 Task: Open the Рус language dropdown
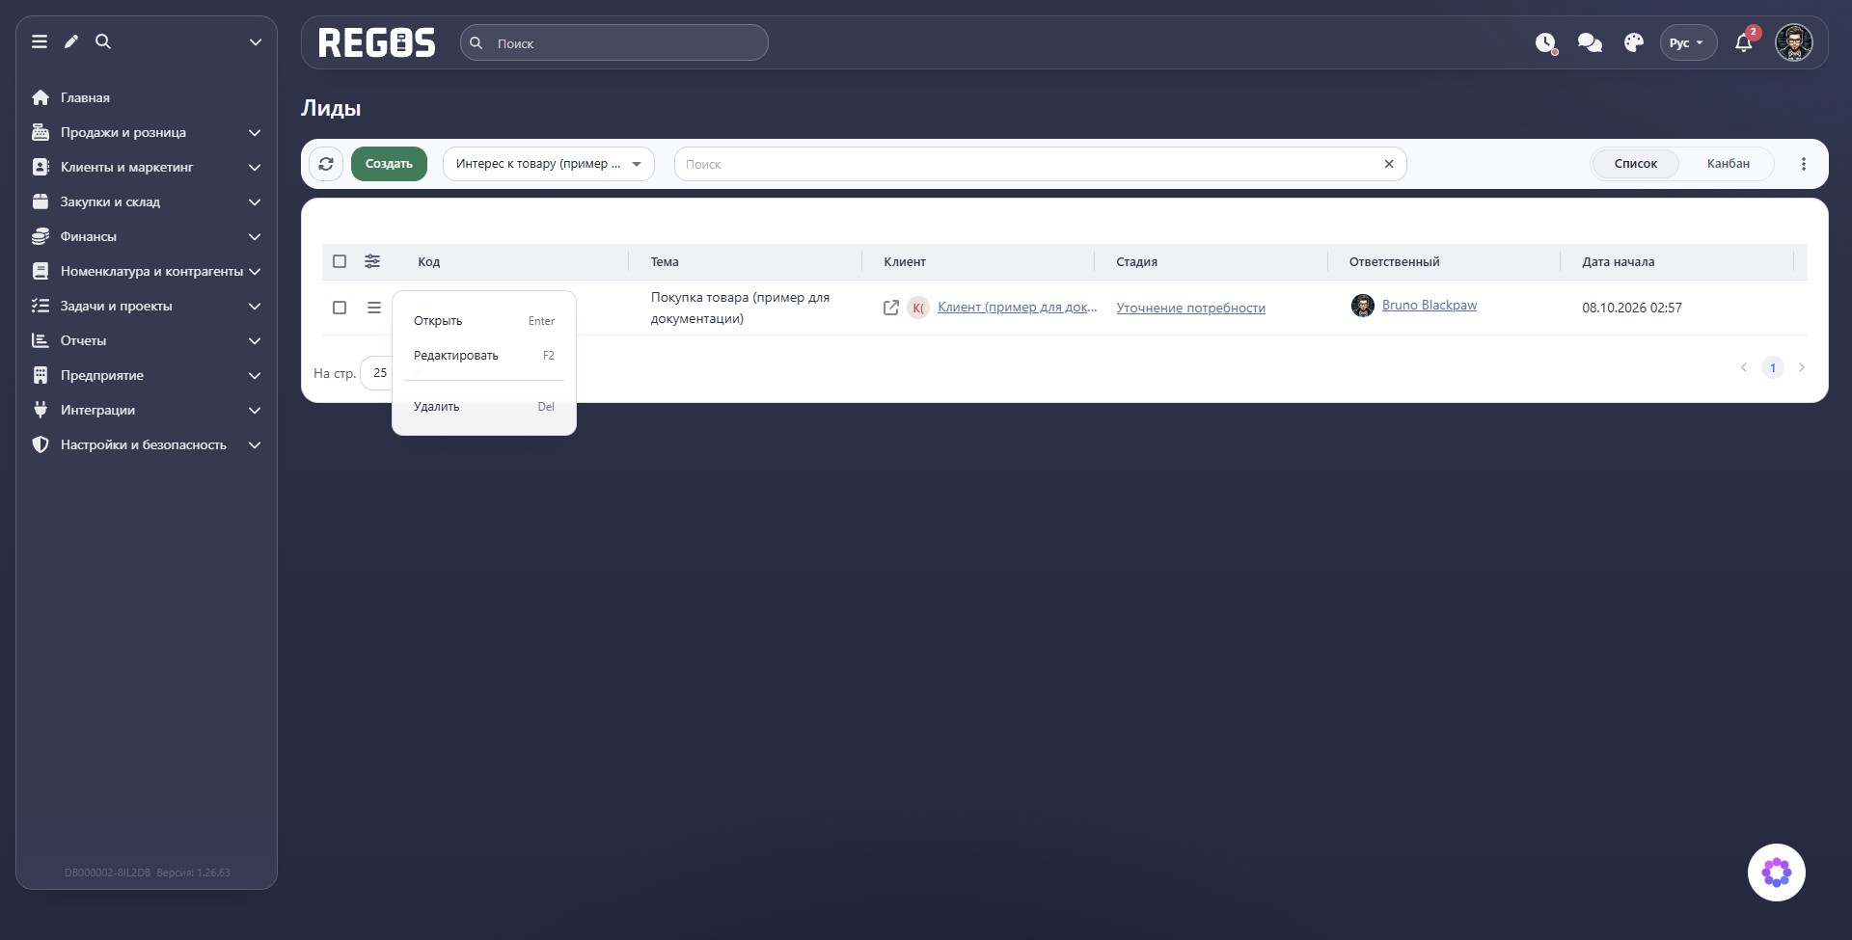(1688, 42)
